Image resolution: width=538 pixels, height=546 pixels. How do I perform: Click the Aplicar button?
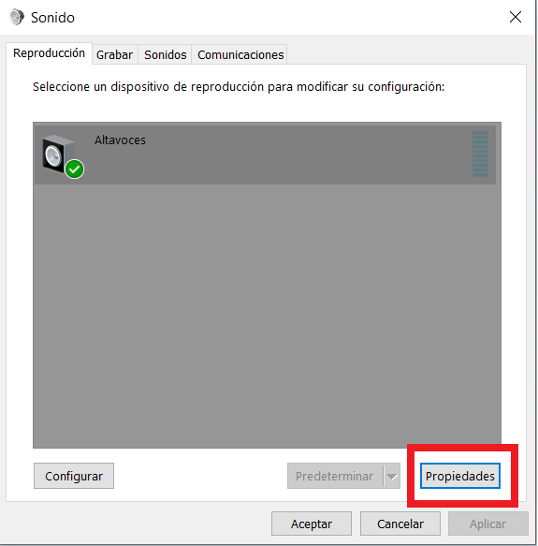click(x=487, y=524)
